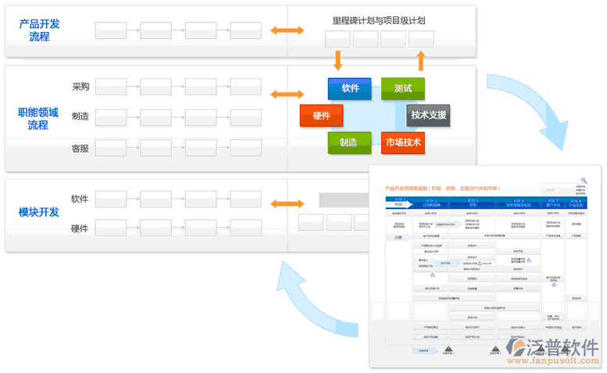This screenshot has height=373, width=607.
Task: Click the orange overview title 产品开发流程概要图
Action: pos(442,189)
